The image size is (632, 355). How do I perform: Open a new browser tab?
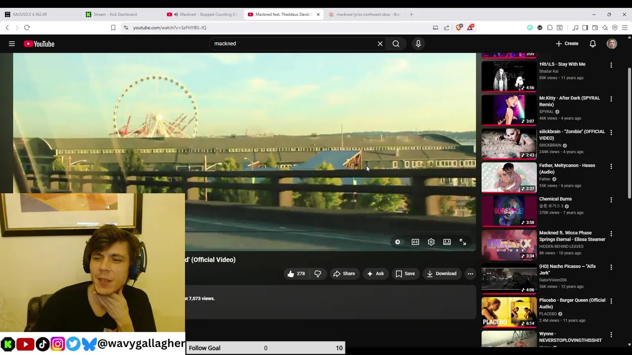coord(411,14)
